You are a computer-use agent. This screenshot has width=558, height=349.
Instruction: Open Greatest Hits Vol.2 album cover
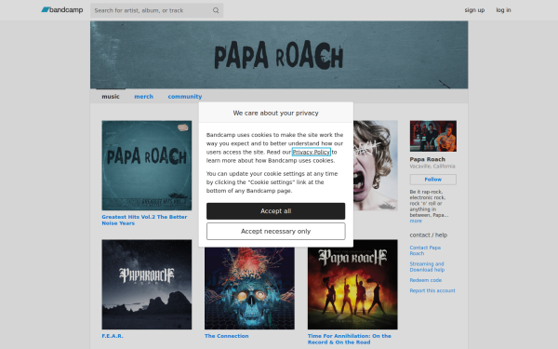tap(147, 166)
